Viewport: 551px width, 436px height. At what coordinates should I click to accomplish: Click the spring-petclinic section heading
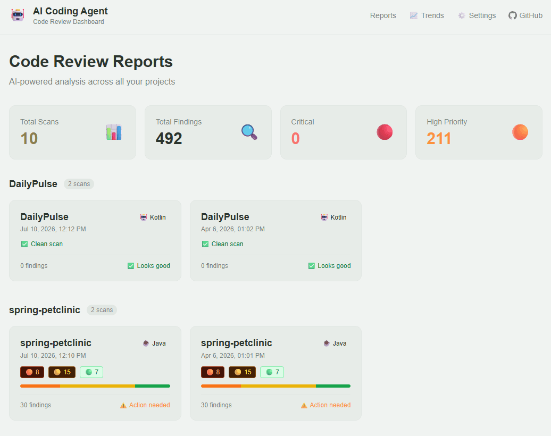click(x=45, y=310)
